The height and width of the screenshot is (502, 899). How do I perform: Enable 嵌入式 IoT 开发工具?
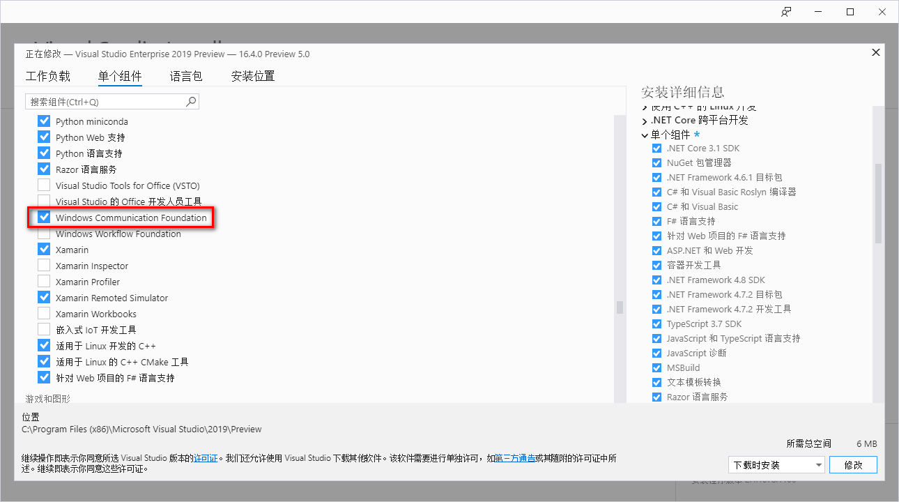pos(44,330)
